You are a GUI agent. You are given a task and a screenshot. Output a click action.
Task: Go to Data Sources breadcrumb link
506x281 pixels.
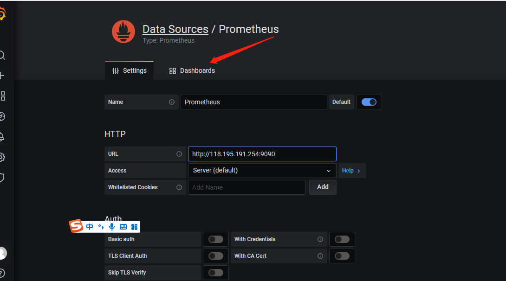pos(175,29)
